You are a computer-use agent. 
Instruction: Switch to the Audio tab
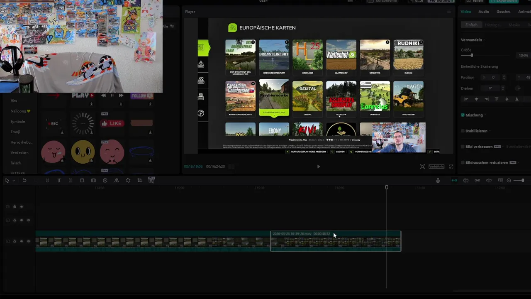484,12
